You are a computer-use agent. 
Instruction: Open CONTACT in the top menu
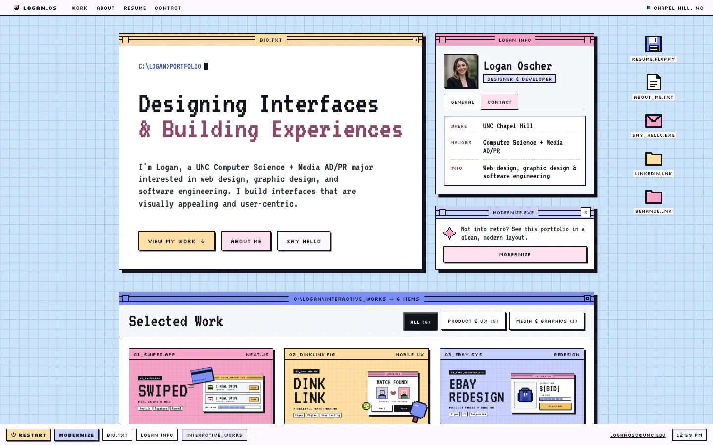(x=168, y=8)
